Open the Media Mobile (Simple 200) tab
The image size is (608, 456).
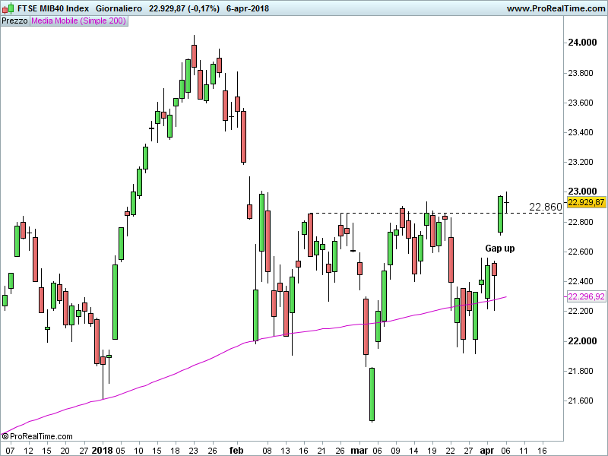(79, 21)
